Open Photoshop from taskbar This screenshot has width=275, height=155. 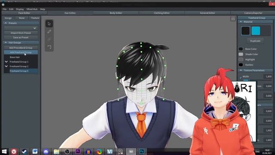[142, 151]
